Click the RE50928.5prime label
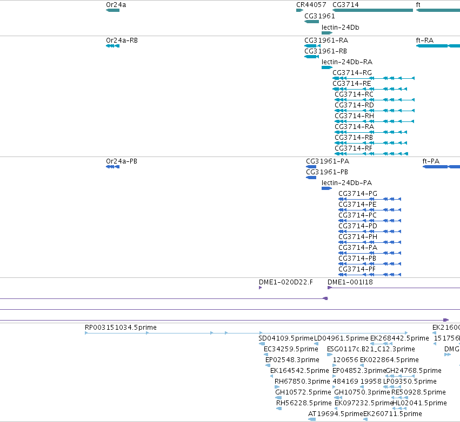 click(x=418, y=392)
